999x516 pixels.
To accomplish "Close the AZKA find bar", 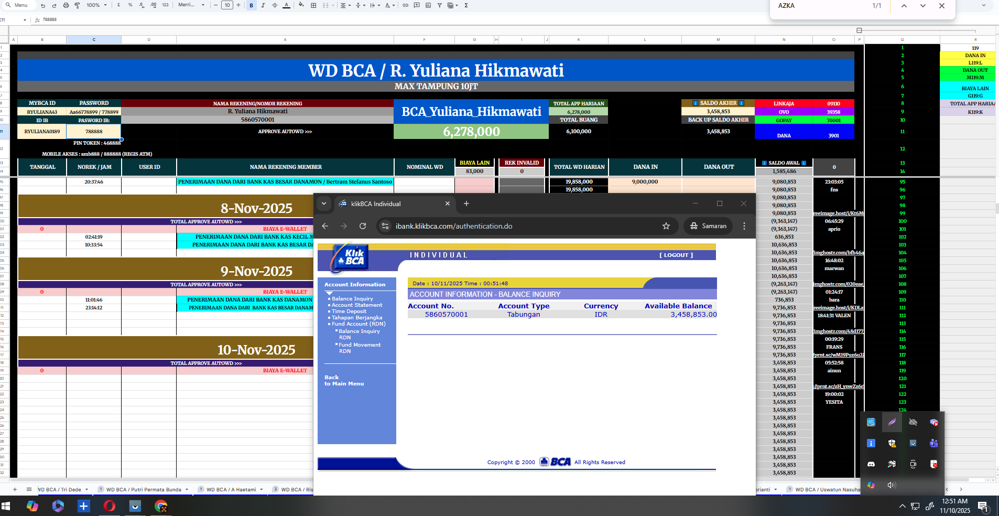I will point(942,6).
